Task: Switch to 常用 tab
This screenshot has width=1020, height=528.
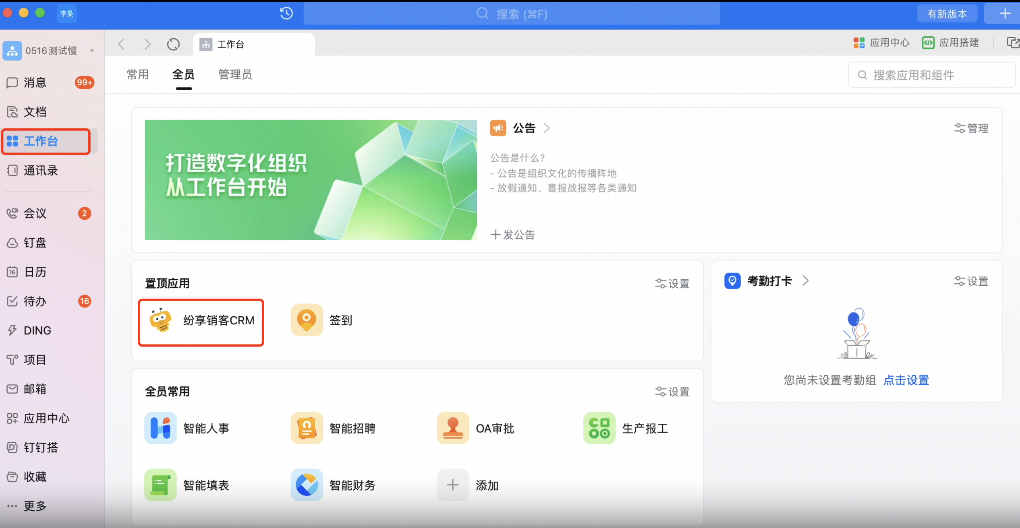Action: click(138, 74)
